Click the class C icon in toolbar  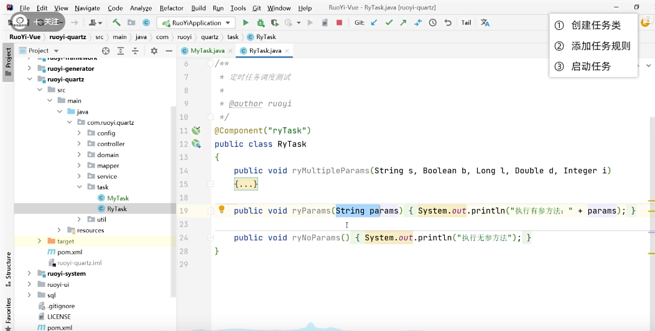[146, 23]
